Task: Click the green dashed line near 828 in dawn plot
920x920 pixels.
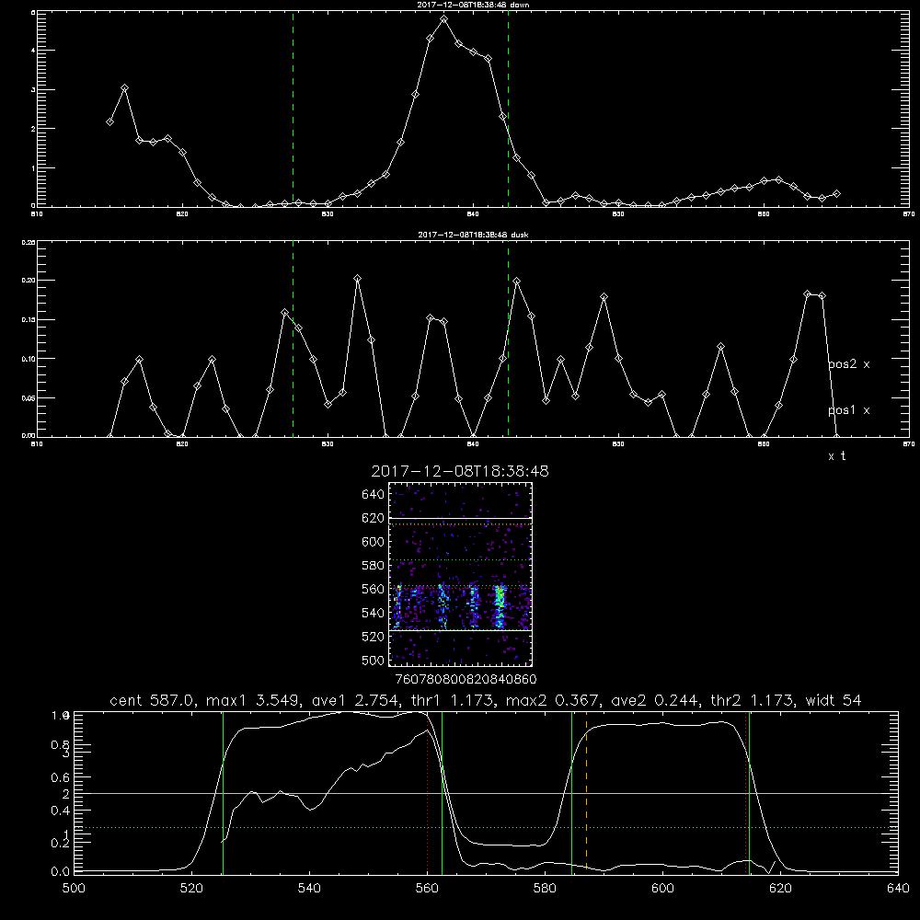Action: coord(293,109)
